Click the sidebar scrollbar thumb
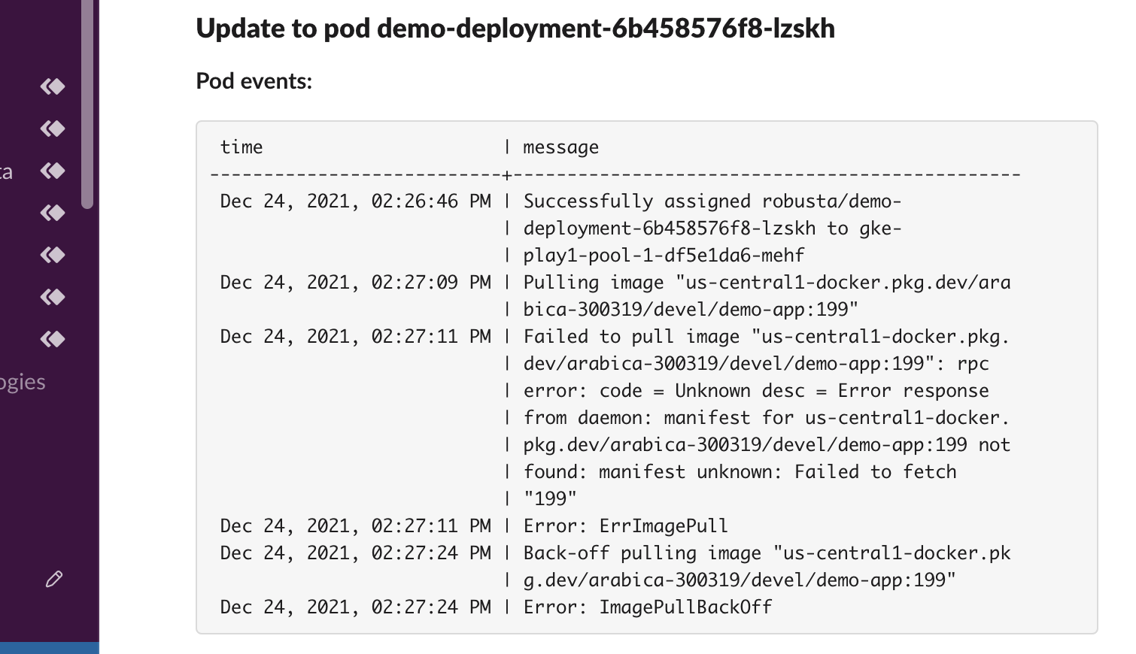The width and height of the screenshot is (1136, 654). [x=87, y=104]
